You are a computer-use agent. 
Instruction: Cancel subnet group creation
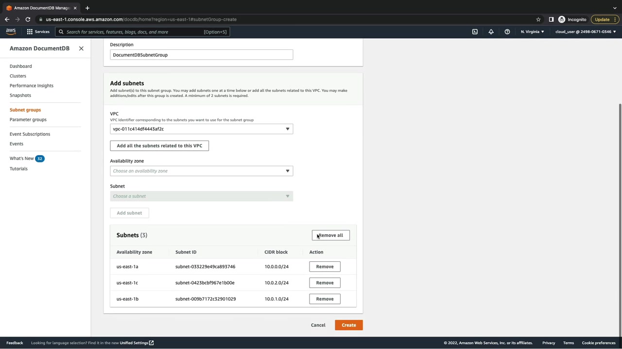tap(318, 325)
